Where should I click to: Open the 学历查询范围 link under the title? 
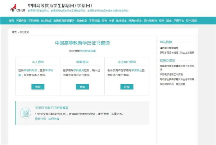coord(88,51)
